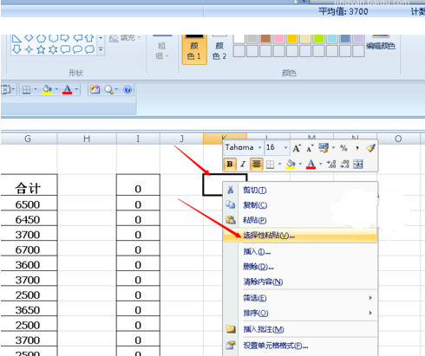Click the Copy pages icon beside 复制(C)
Image resolution: width=425 pixels, height=356 pixels.
[x=231, y=204]
